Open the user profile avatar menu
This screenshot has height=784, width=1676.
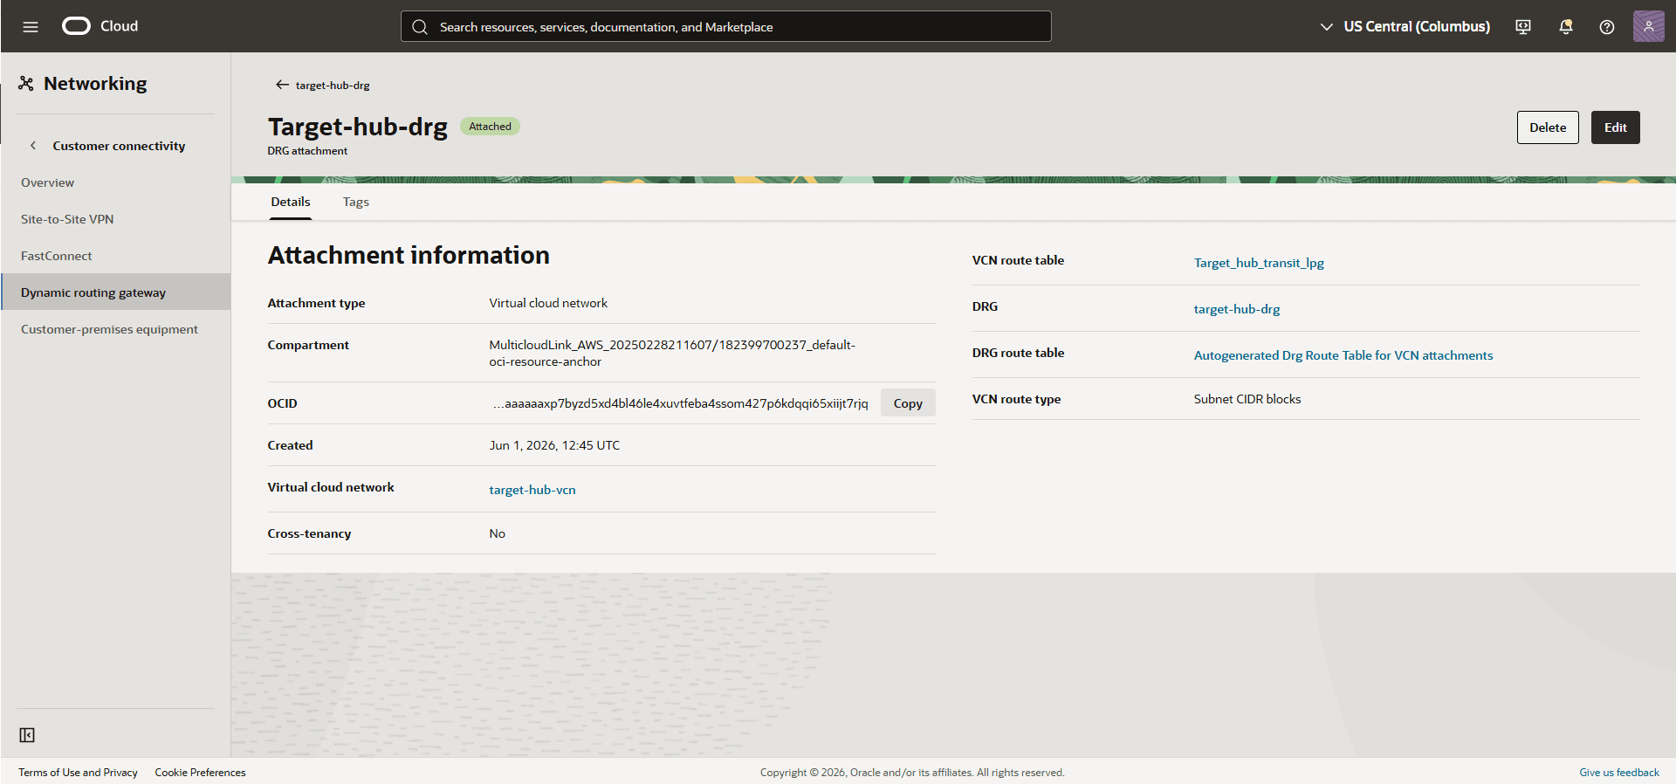click(1649, 26)
